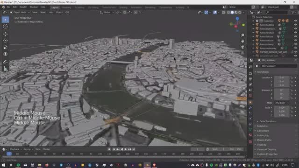Expand the Relations panel

point(262,126)
